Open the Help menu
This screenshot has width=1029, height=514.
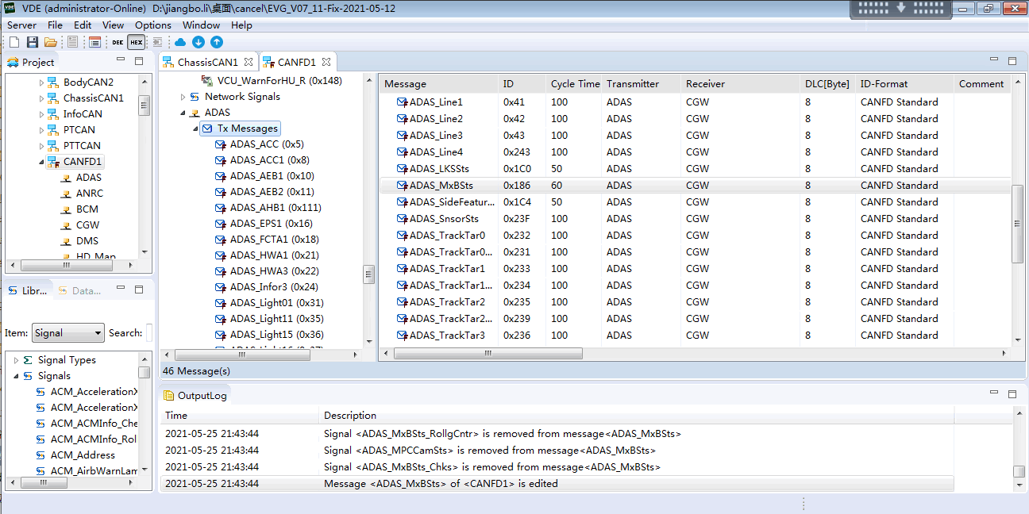tap(241, 25)
